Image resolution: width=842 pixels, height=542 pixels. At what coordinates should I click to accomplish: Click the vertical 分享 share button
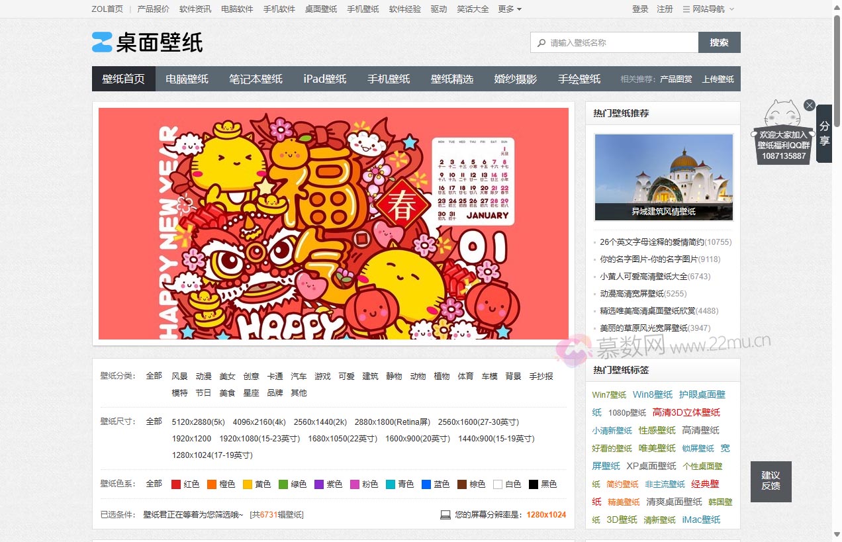[824, 134]
